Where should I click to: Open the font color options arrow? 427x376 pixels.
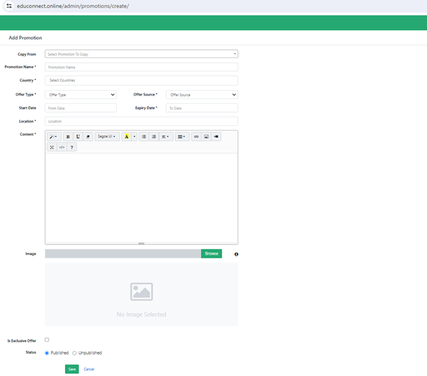point(134,137)
